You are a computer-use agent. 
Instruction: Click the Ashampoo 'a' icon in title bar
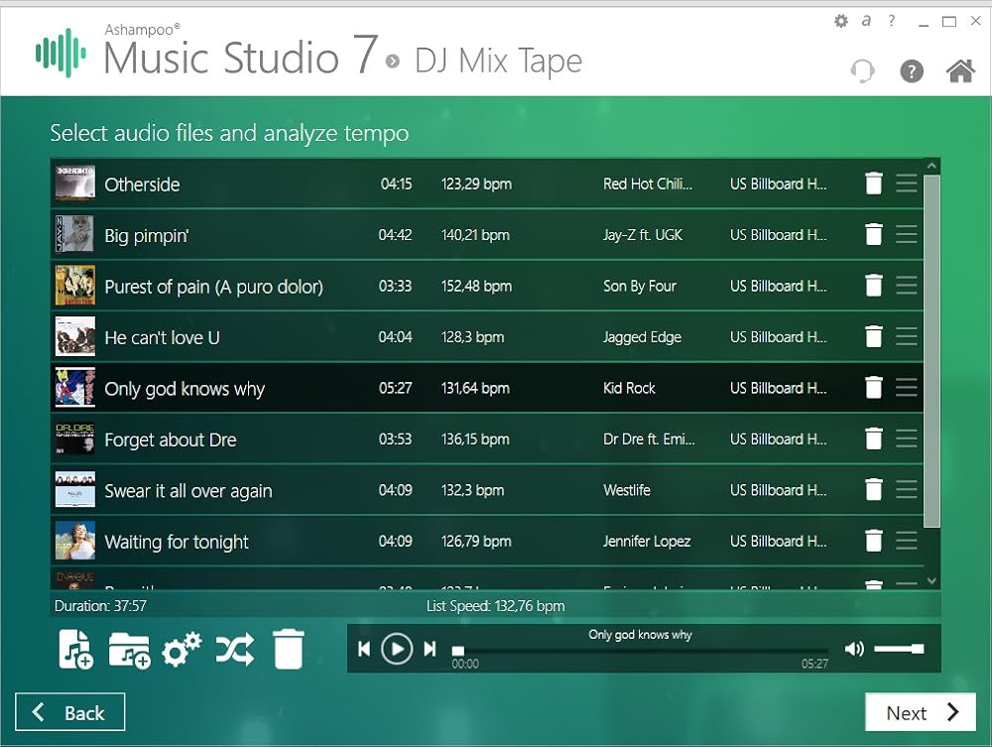pyautogui.click(x=866, y=21)
